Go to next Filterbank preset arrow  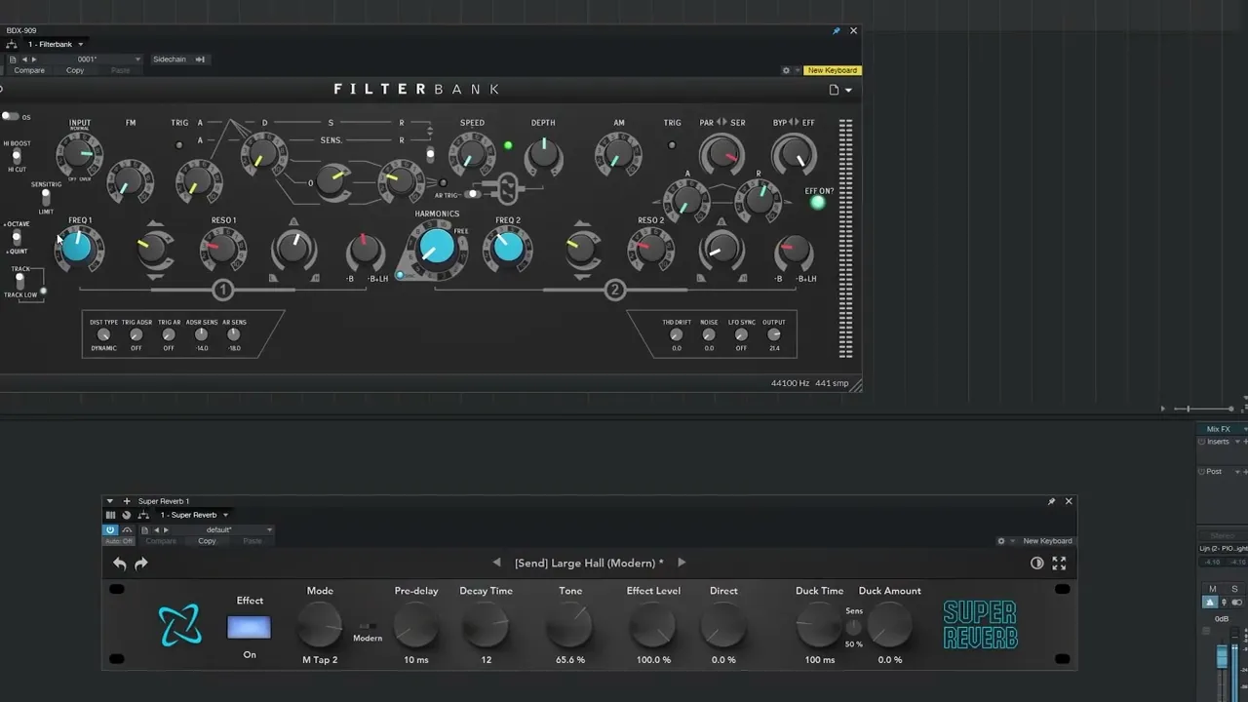point(34,59)
